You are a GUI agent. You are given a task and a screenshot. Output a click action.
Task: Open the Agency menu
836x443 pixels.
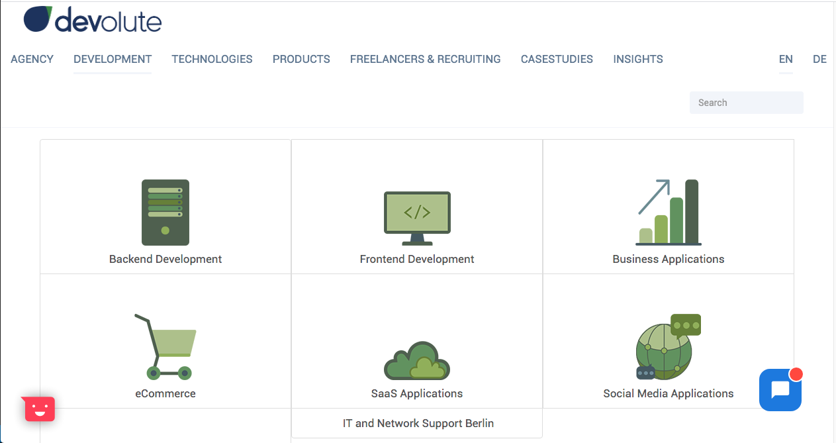click(x=32, y=59)
